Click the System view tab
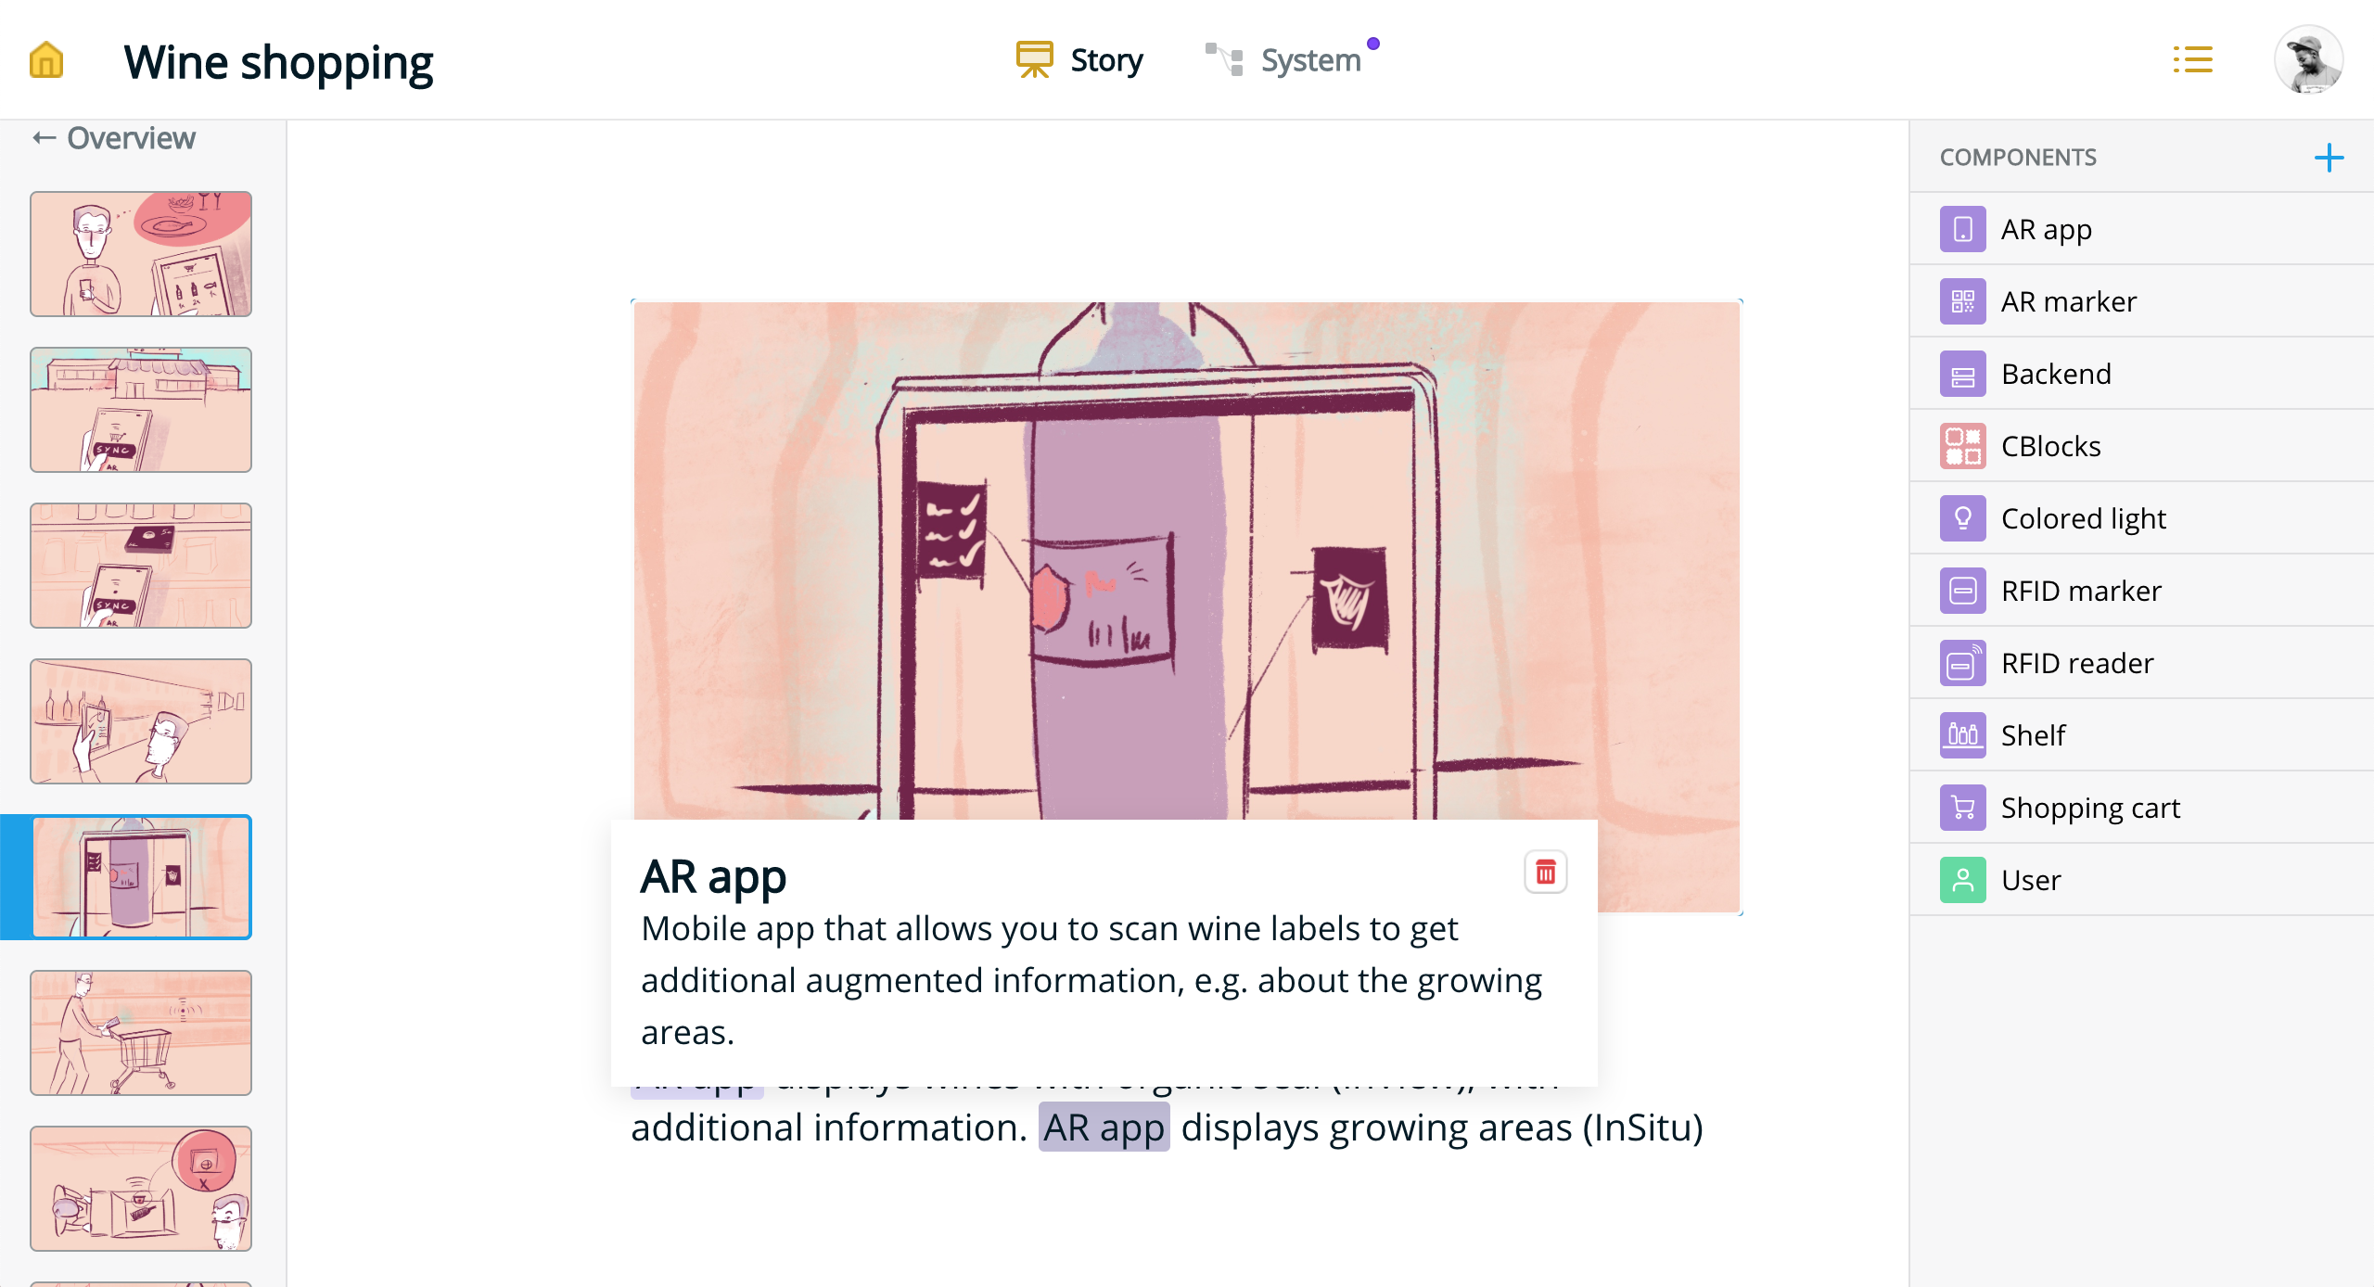 1290,60
